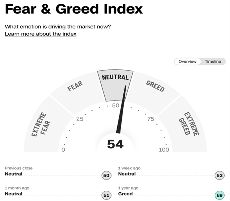Click the 1 week ago badge showing 53

point(220,175)
